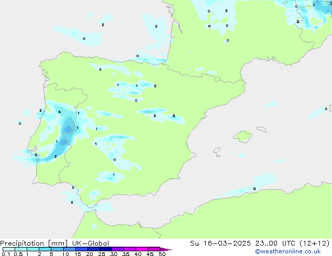
Task: Click the '25' legend scale label
Action: coord(102,254)
